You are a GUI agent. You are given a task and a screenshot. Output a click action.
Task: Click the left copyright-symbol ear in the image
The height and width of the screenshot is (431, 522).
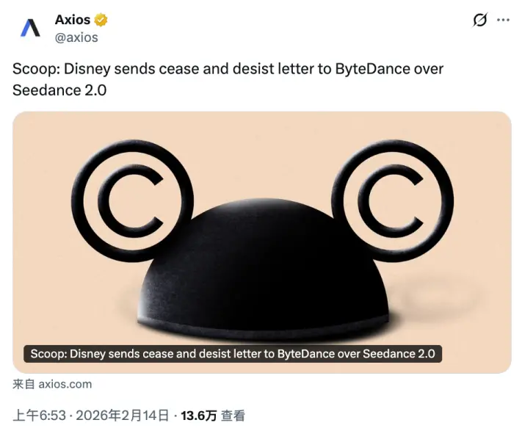(x=132, y=201)
